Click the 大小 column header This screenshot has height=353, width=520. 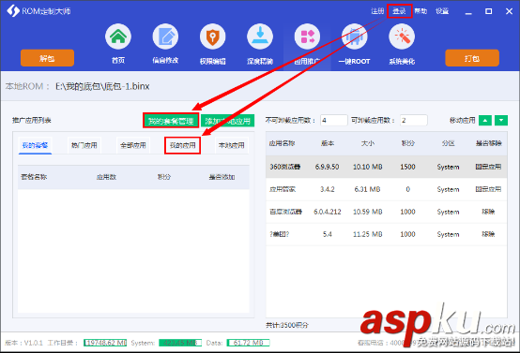coord(367,143)
